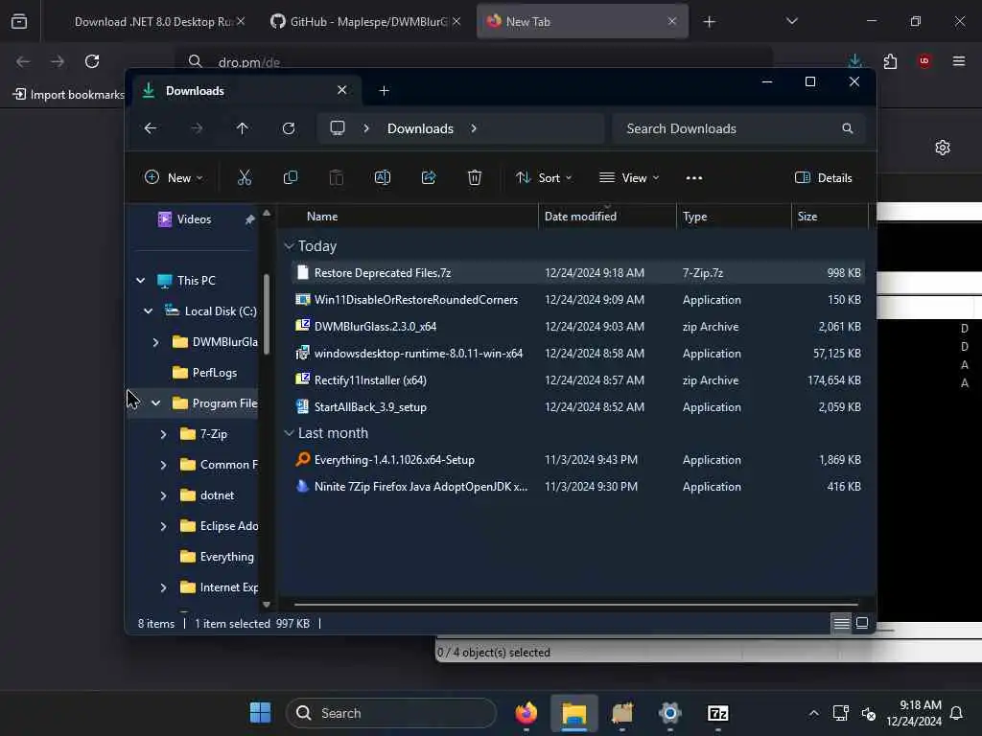Add a new File Explorer tab

384,91
